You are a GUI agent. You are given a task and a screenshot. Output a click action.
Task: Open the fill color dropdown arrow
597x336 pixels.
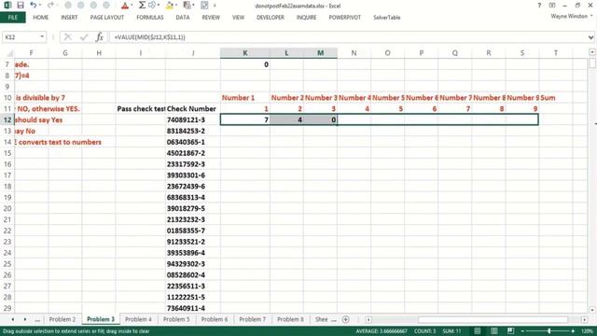click(x=176, y=6)
